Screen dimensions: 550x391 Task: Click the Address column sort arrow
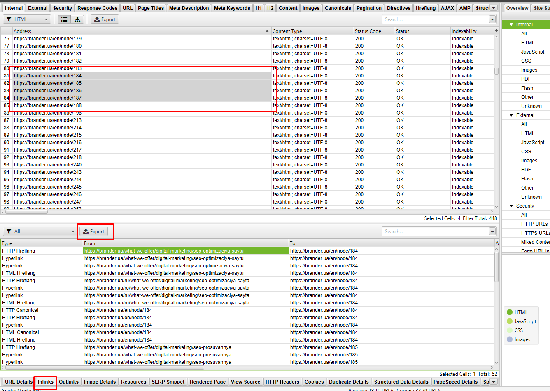pyautogui.click(x=267, y=31)
